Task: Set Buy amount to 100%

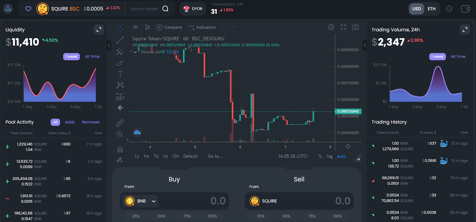Action: pos(212,216)
